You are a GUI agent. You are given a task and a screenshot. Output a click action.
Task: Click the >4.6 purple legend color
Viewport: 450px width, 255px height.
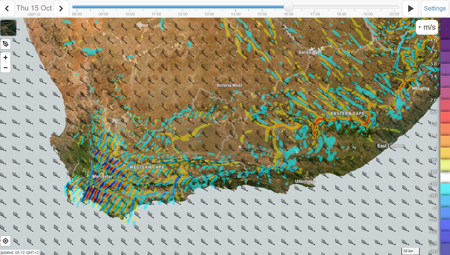point(445,29)
